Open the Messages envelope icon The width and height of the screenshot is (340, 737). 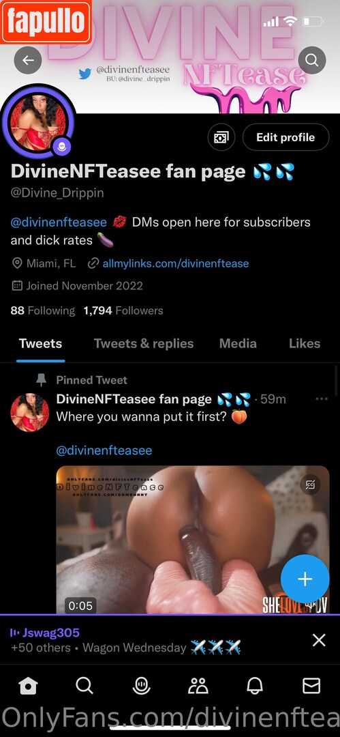[311, 687]
